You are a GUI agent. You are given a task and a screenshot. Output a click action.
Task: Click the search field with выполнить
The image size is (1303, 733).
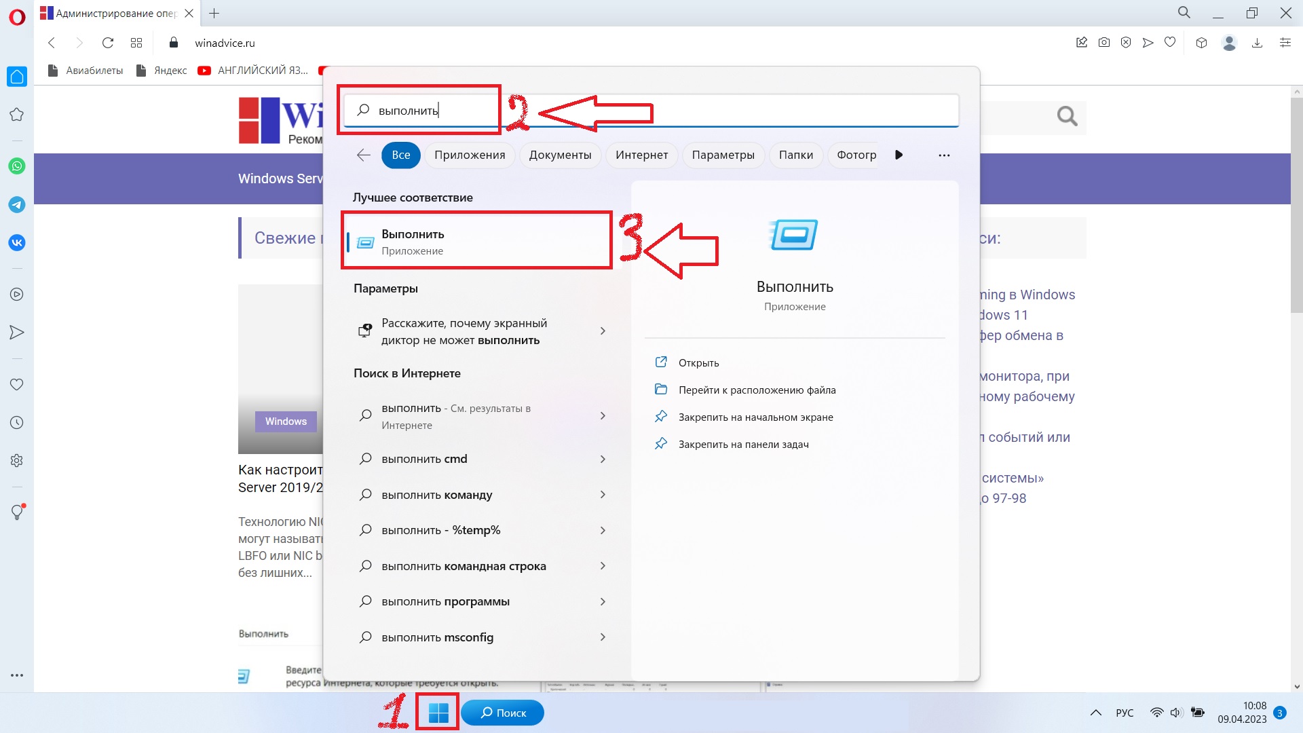pos(651,111)
